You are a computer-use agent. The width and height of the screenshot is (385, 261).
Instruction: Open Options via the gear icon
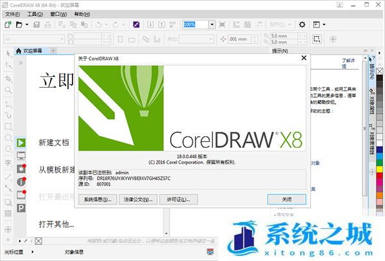pos(302,24)
